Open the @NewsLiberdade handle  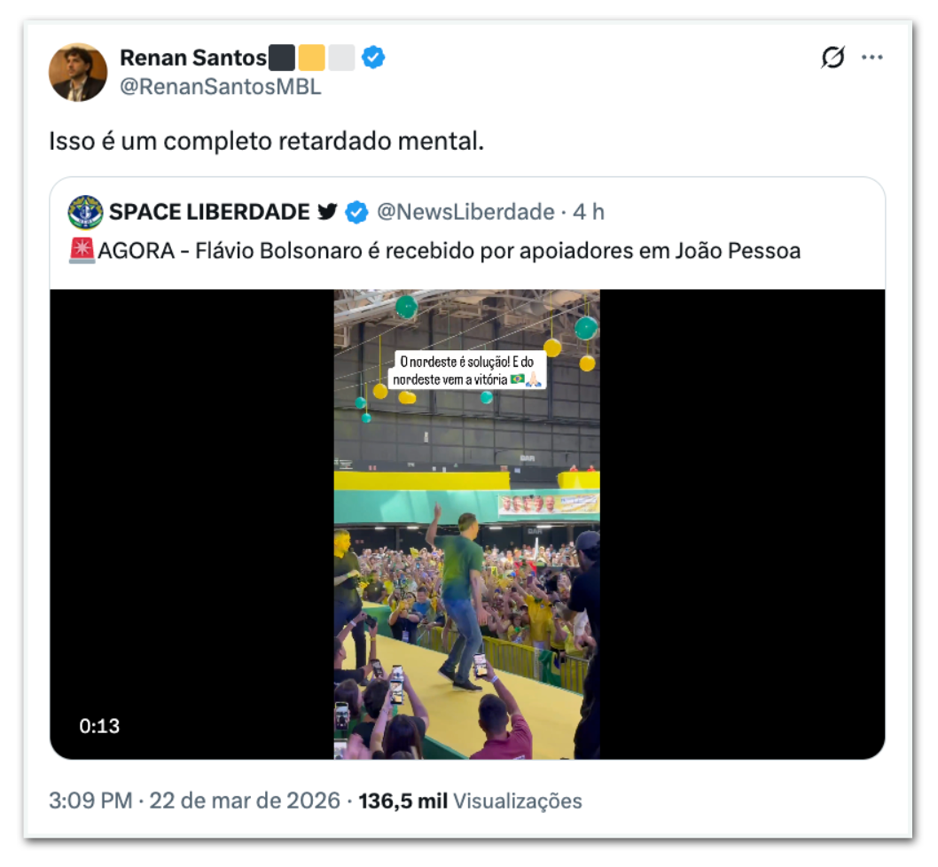(465, 213)
